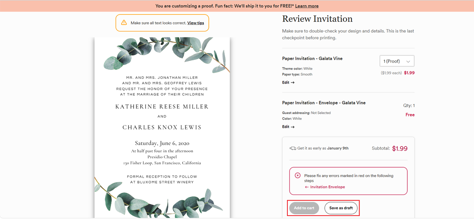Click the Paper type: Smooth text
The height and width of the screenshot is (219, 474).
click(297, 74)
